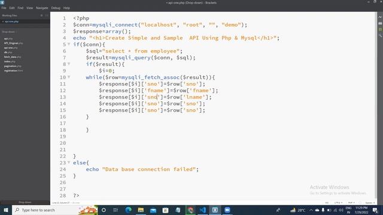Click the Brackets icon in taskbar
Screen dimensions: 383x215
click(x=215, y=210)
